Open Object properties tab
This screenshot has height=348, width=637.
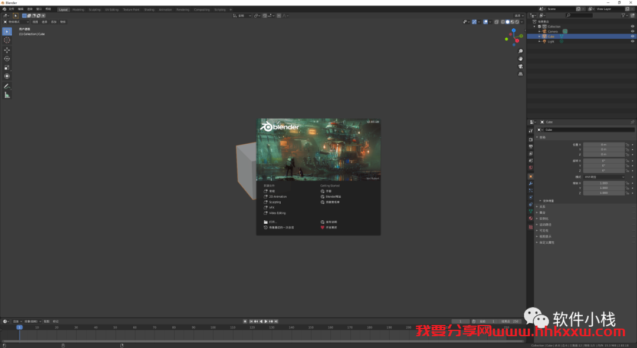tap(531, 177)
